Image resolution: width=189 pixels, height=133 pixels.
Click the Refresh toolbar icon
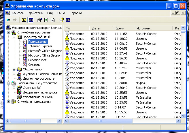(x=46, y=20)
